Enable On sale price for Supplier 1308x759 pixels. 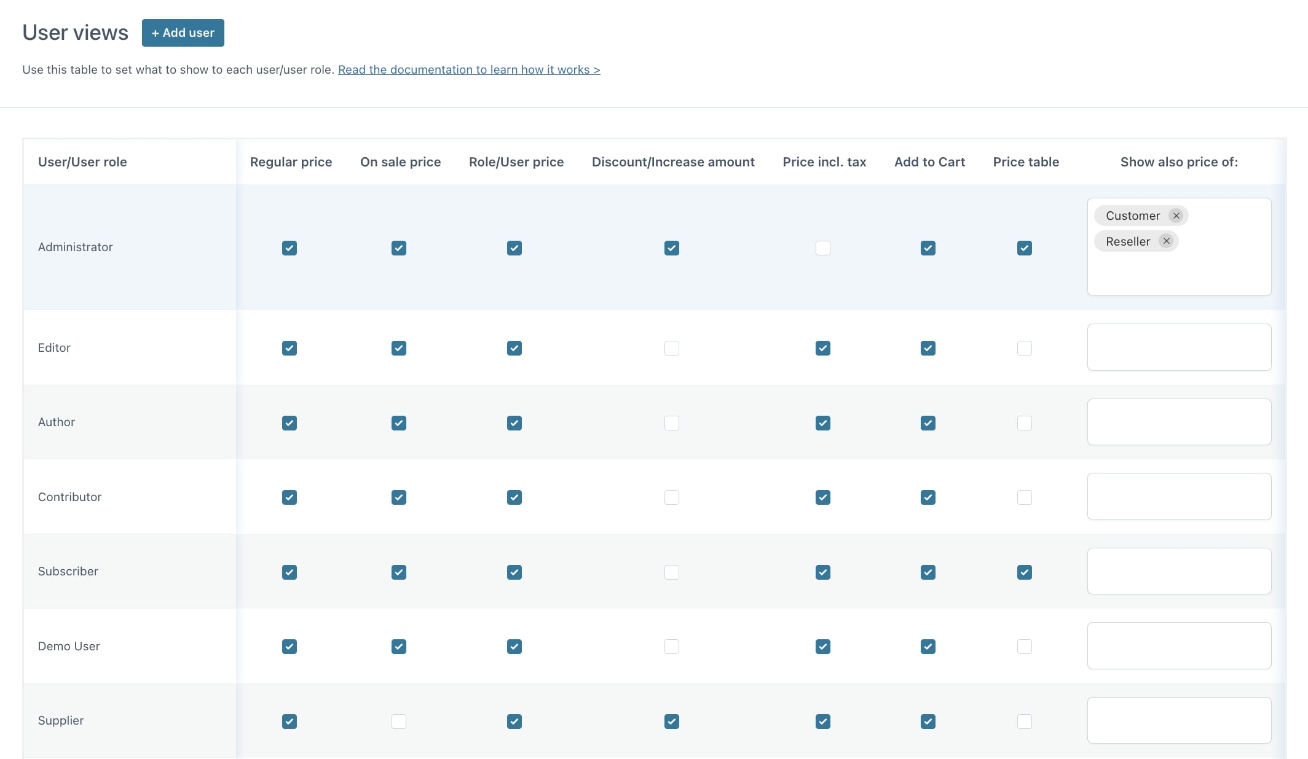point(399,722)
